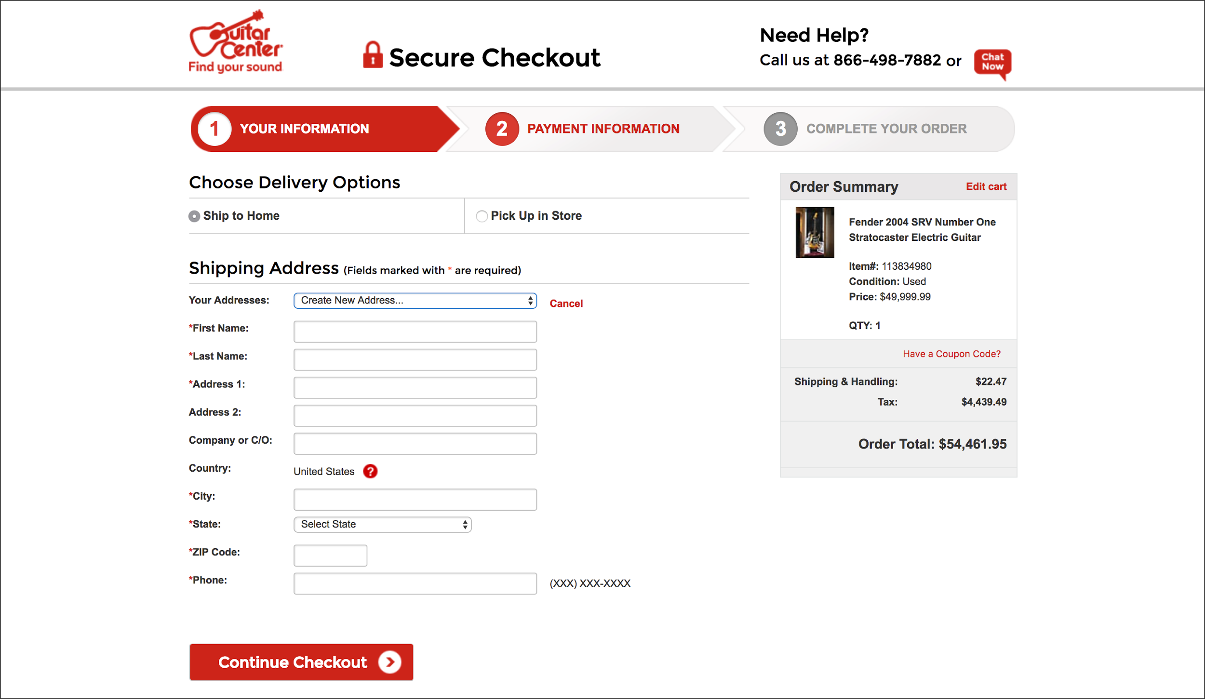Open the Chat Now bubble

coord(992,64)
